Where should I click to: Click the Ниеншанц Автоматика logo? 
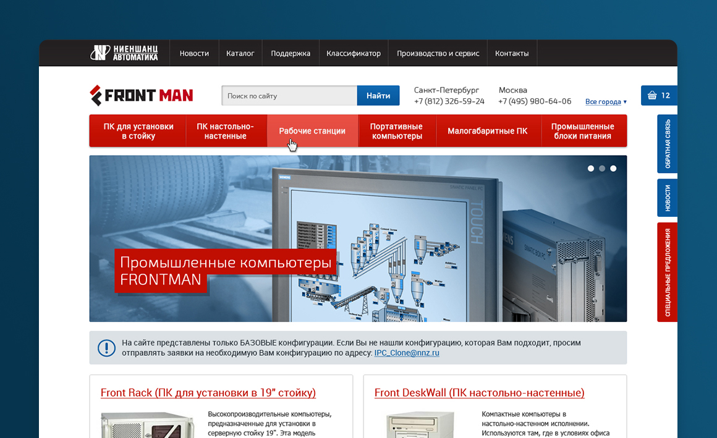pyautogui.click(x=124, y=53)
